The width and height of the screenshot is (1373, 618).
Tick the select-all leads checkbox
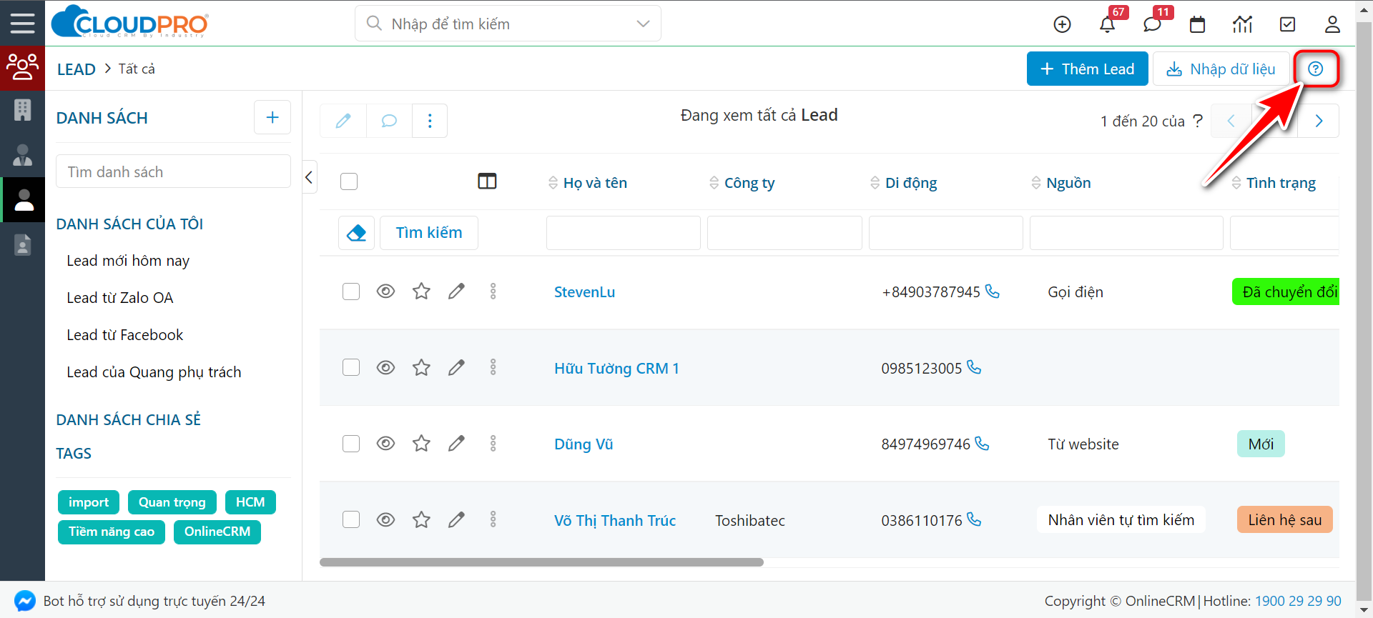pyautogui.click(x=349, y=181)
